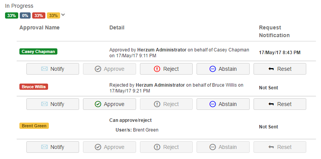Click the envelope icon in Bruce Willis row
Image resolution: width=321 pixels, height=159 pixels.
[x=45, y=104]
